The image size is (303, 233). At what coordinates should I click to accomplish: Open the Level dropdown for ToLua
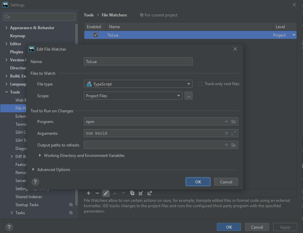pos(294,35)
